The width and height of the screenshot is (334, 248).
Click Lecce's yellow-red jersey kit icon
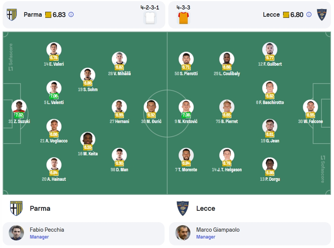coord(184,18)
